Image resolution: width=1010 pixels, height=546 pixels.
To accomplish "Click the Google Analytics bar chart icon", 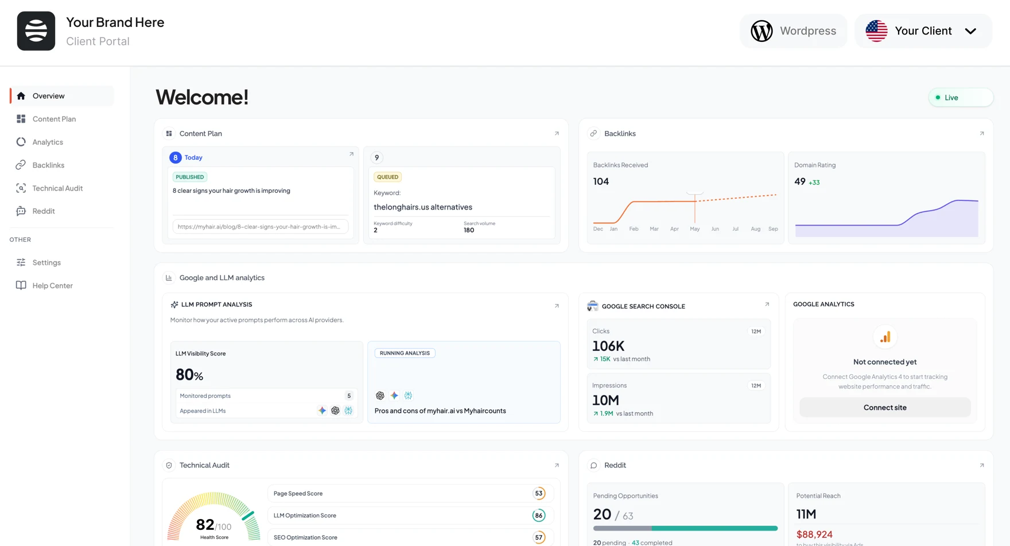I will (x=885, y=337).
